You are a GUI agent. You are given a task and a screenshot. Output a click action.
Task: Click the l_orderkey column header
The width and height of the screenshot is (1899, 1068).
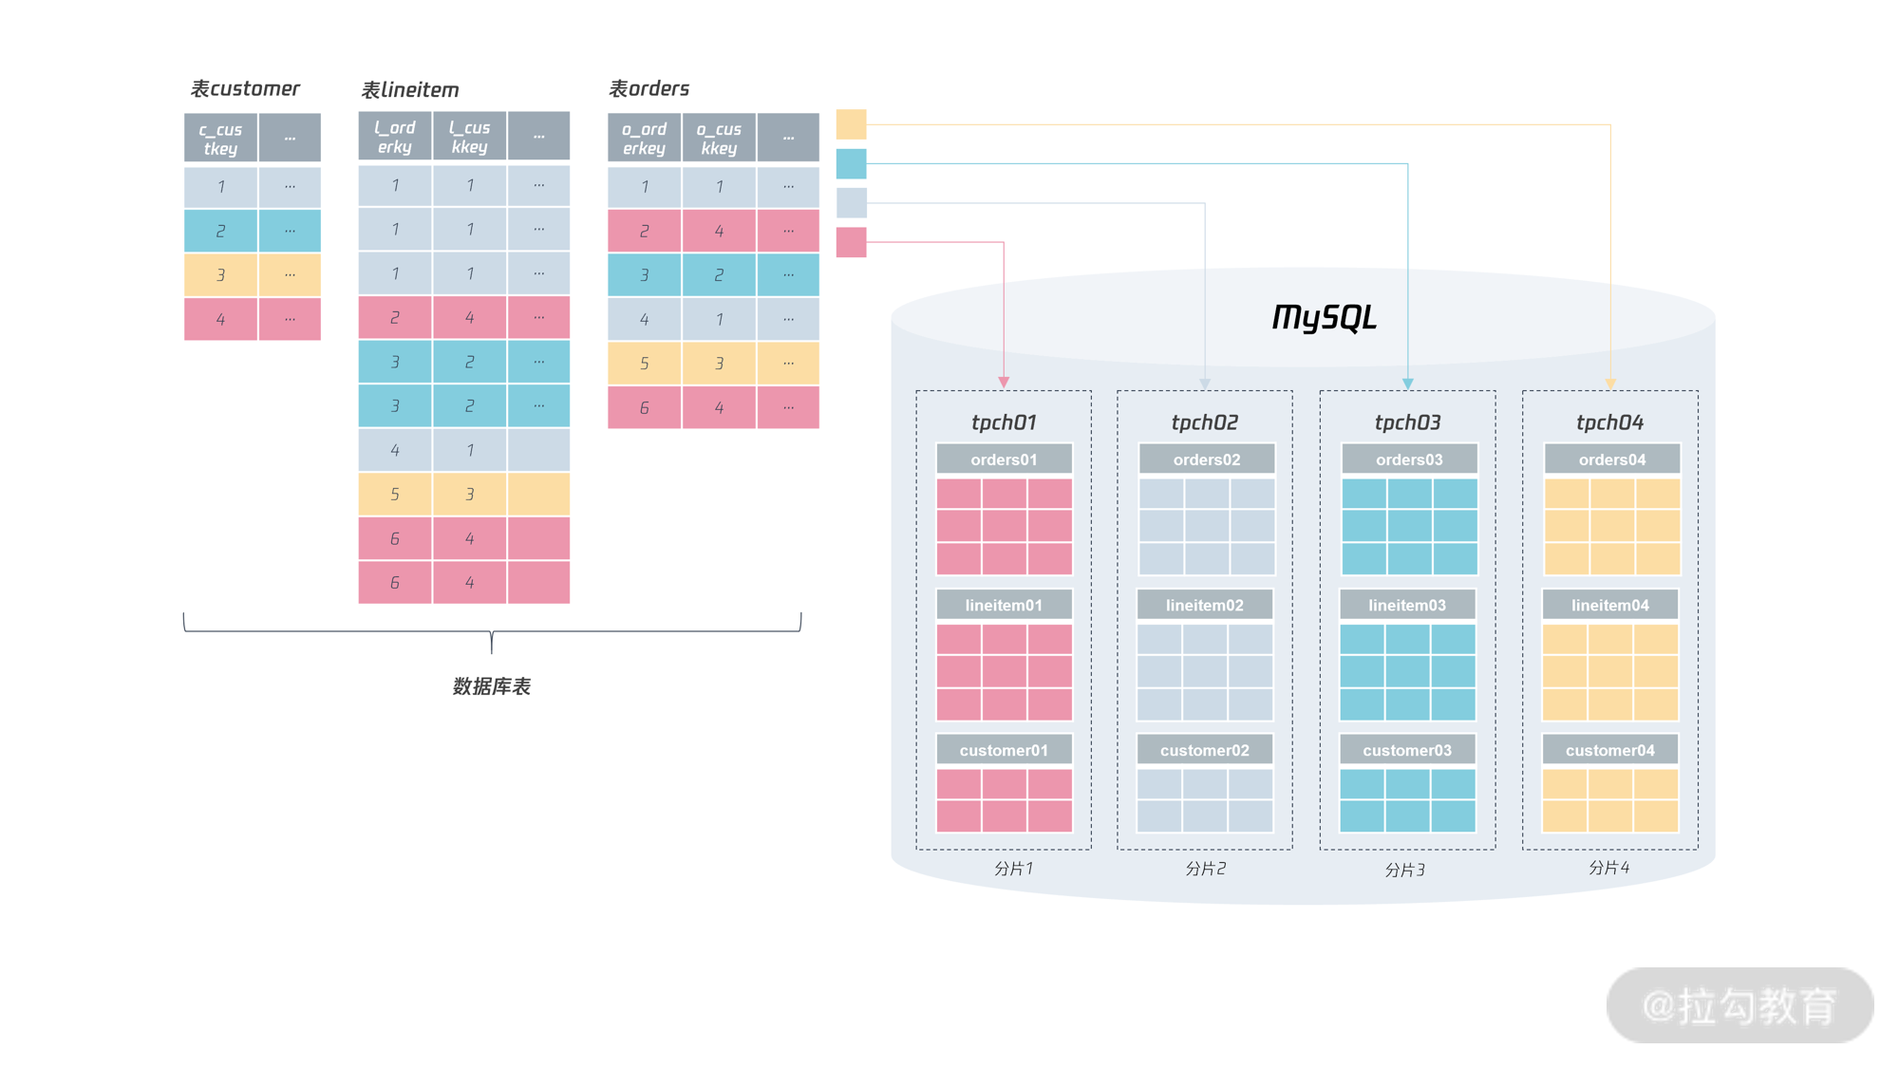click(395, 137)
